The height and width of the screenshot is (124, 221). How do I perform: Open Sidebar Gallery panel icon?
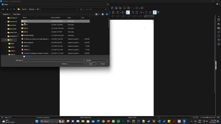pos(219,28)
